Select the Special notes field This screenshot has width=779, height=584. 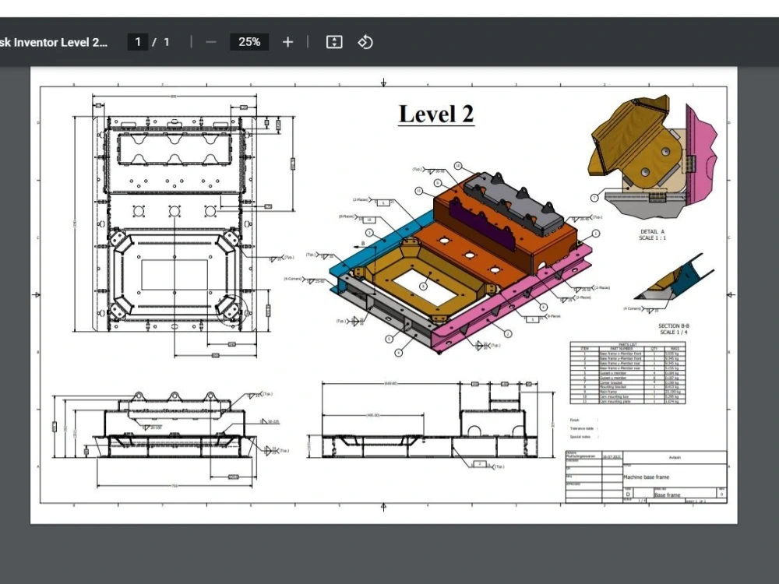pyautogui.click(x=583, y=436)
